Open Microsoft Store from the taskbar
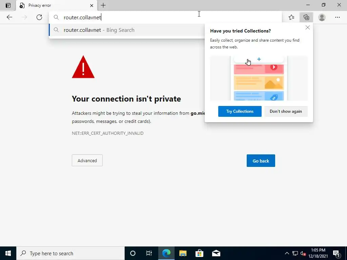The height and width of the screenshot is (260, 347). (199, 253)
